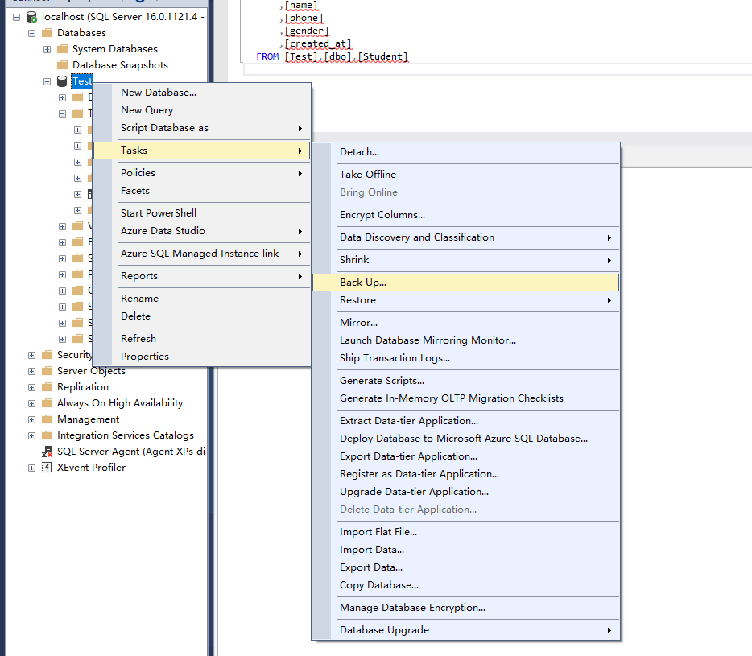
Task: Expand the Server Objects node
Action: (x=31, y=371)
